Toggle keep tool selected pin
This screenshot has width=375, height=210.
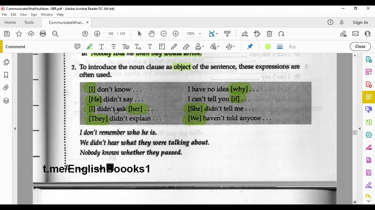[x=250, y=47]
